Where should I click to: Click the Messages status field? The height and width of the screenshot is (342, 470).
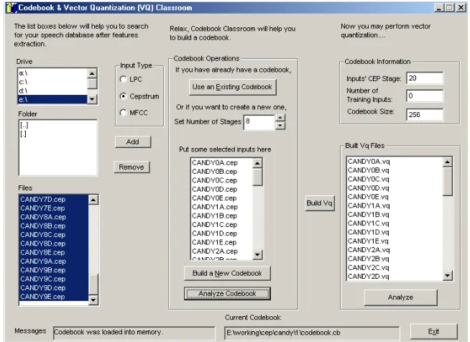coord(134,333)
